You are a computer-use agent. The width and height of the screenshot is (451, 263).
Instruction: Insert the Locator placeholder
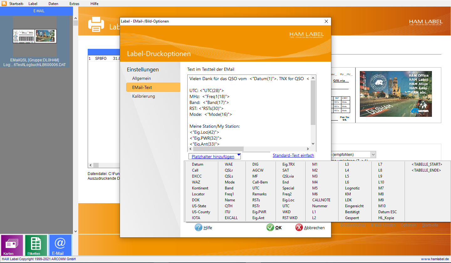pyautogui.click(x=198, y=194)
